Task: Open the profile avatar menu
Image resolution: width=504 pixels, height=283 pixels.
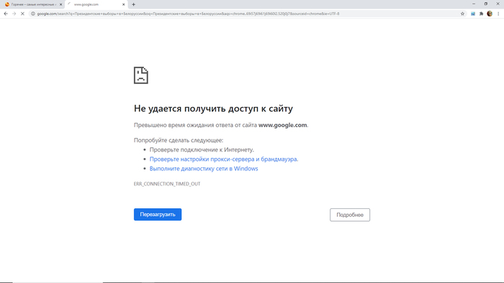Action: click(490, 14)
